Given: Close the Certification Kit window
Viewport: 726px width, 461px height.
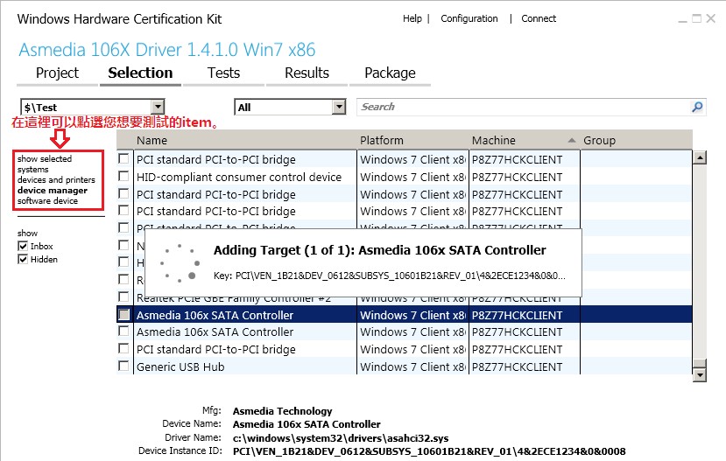Looking at the screenshot, I should [x=711, y=18].
